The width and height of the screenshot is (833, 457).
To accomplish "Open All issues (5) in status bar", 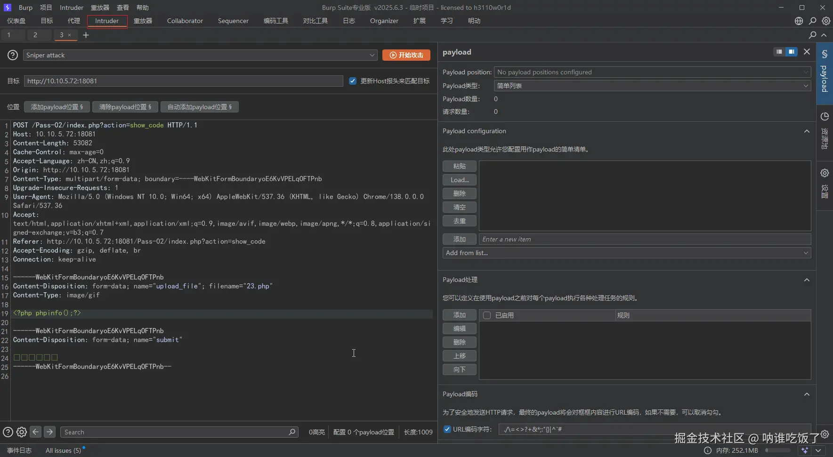I will pyautogui.click(x=63, y=450).
